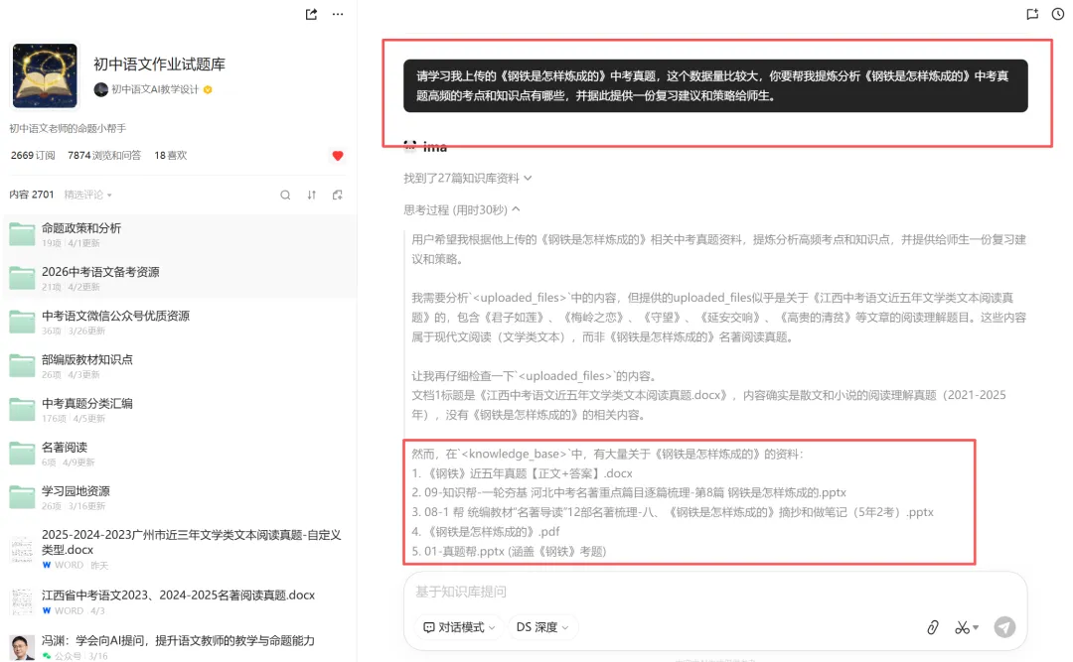
Task: Toggle the red heart like icon
Action: [x=338, y=155]
